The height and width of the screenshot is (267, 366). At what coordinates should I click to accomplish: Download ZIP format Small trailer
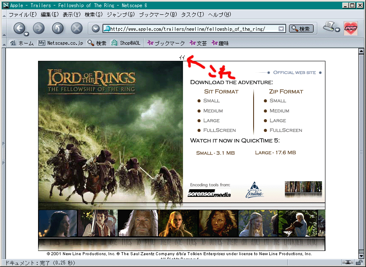[278, 101]
